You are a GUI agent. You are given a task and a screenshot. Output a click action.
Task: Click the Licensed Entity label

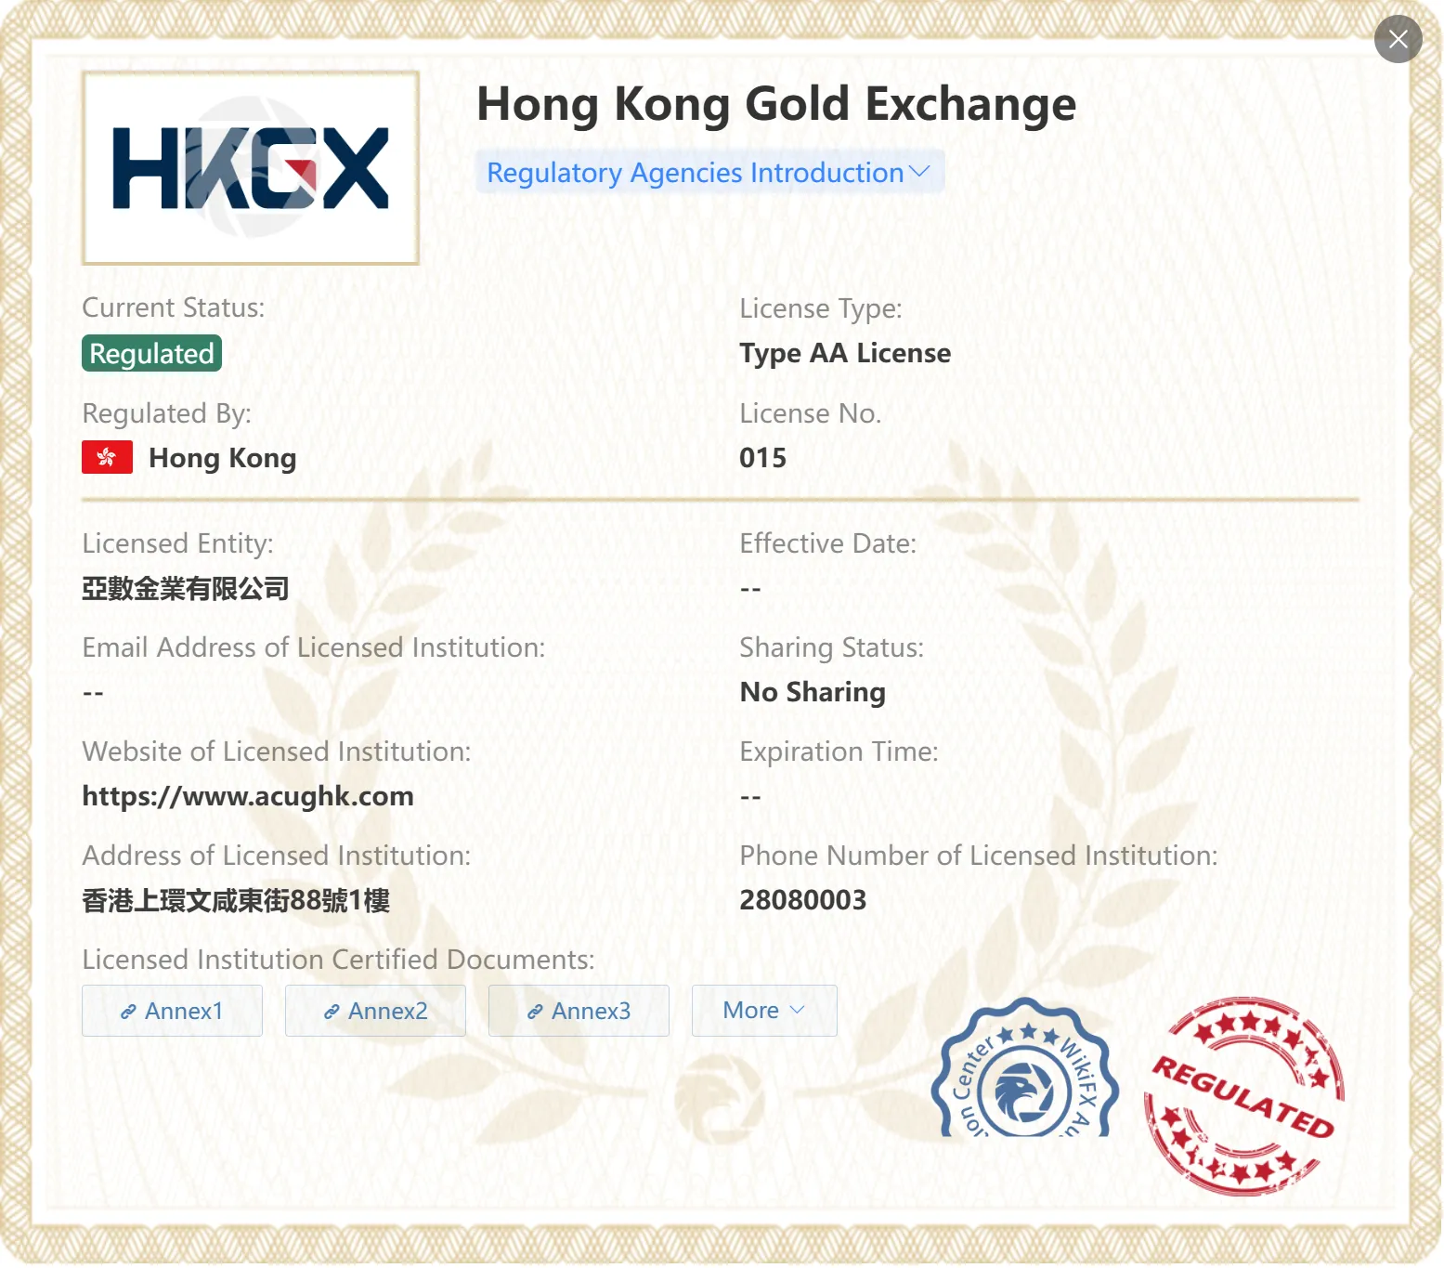[178, 543]
